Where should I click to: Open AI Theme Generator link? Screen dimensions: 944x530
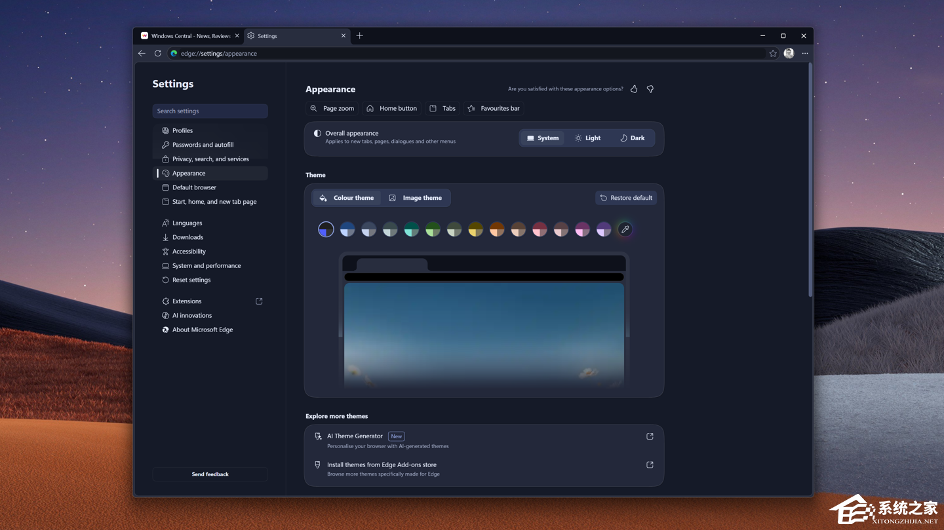[x=484, y=440]
